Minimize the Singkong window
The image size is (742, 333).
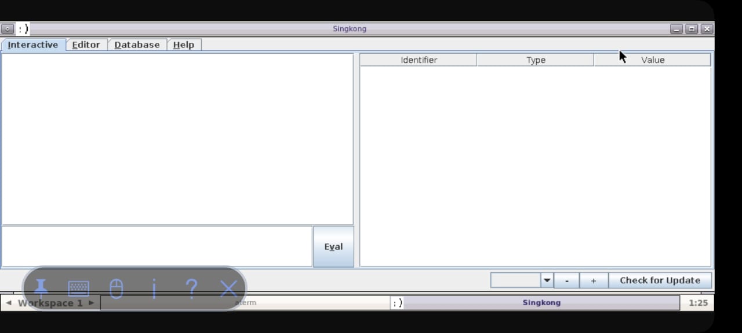point(676,28)
